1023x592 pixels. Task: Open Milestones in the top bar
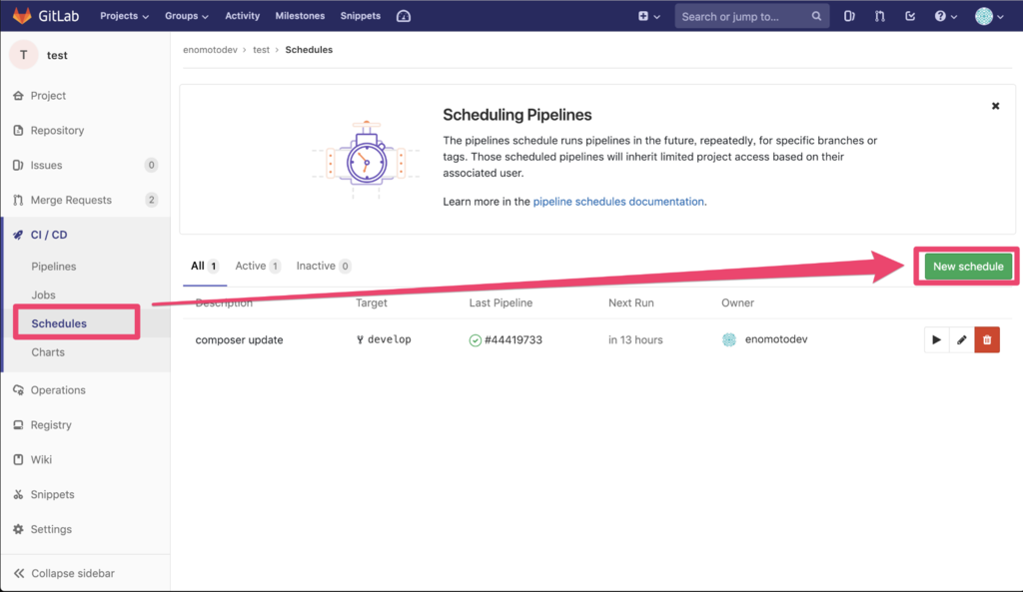[x=300, y=16]
